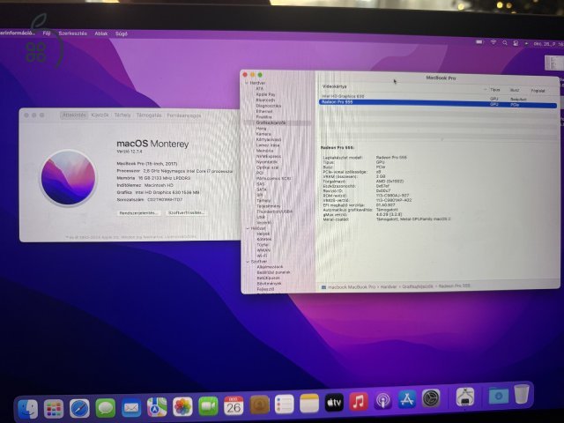Image resolution: width=564 pixels, height=423 pixels.
Task: Select Intel HD Graphics 630 row
Action: (438, 98)
